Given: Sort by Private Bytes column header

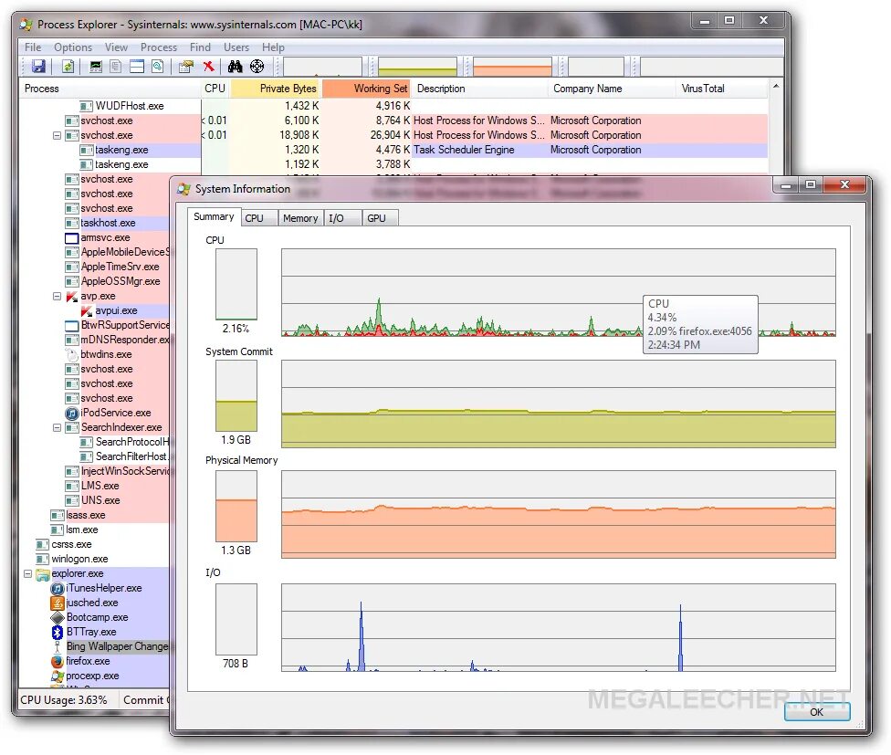Looking at the screenshot, I should coord(277,89).
